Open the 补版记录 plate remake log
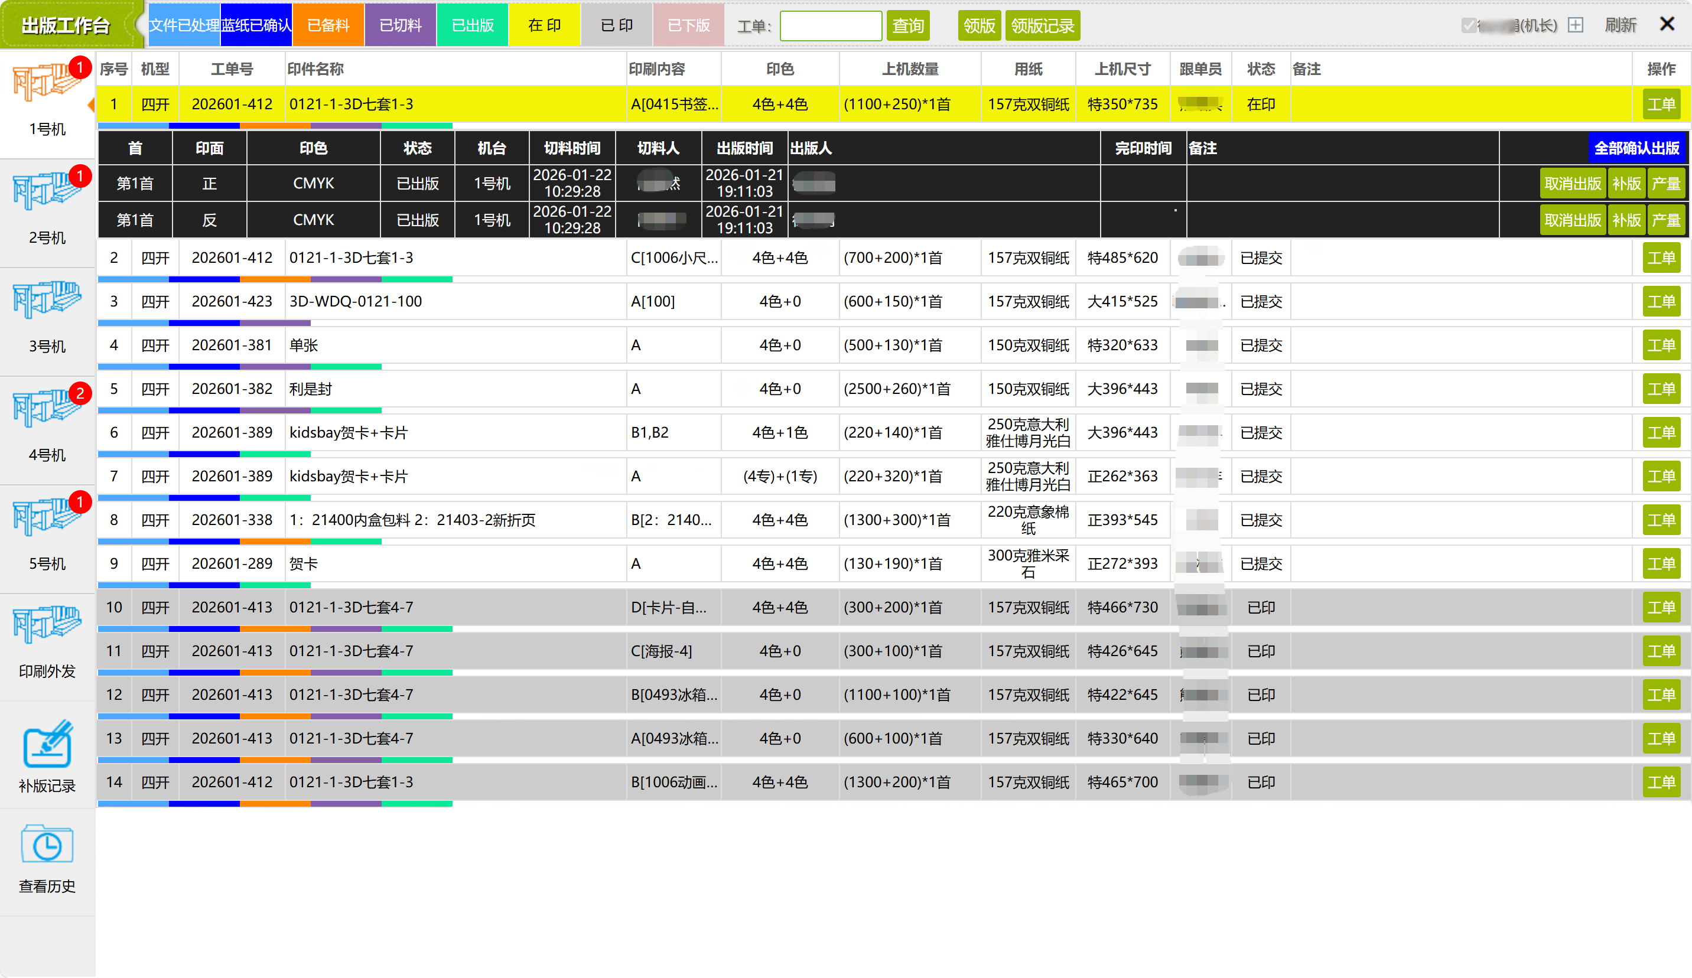 (46, 745)
